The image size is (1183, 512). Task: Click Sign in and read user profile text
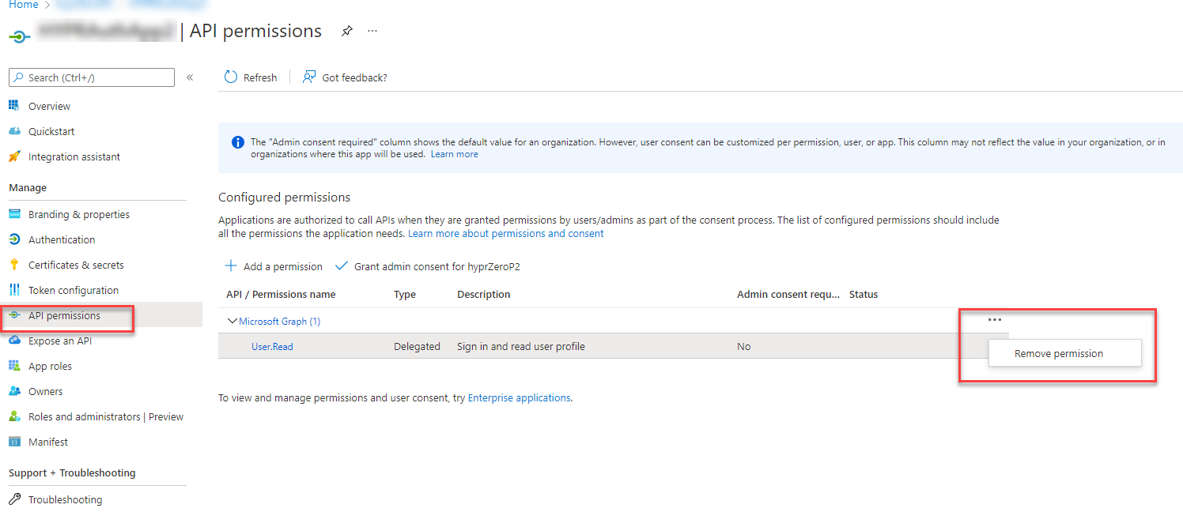click(x=521, y=347)
